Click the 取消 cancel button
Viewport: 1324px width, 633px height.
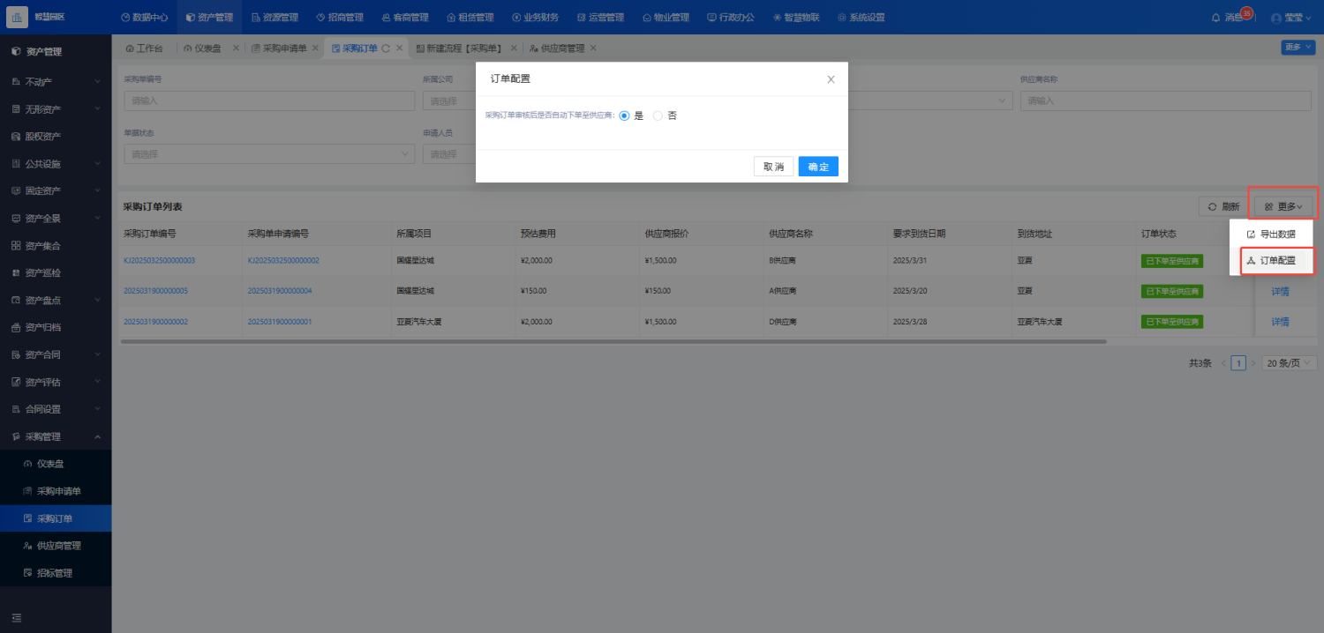click(773, 167)
